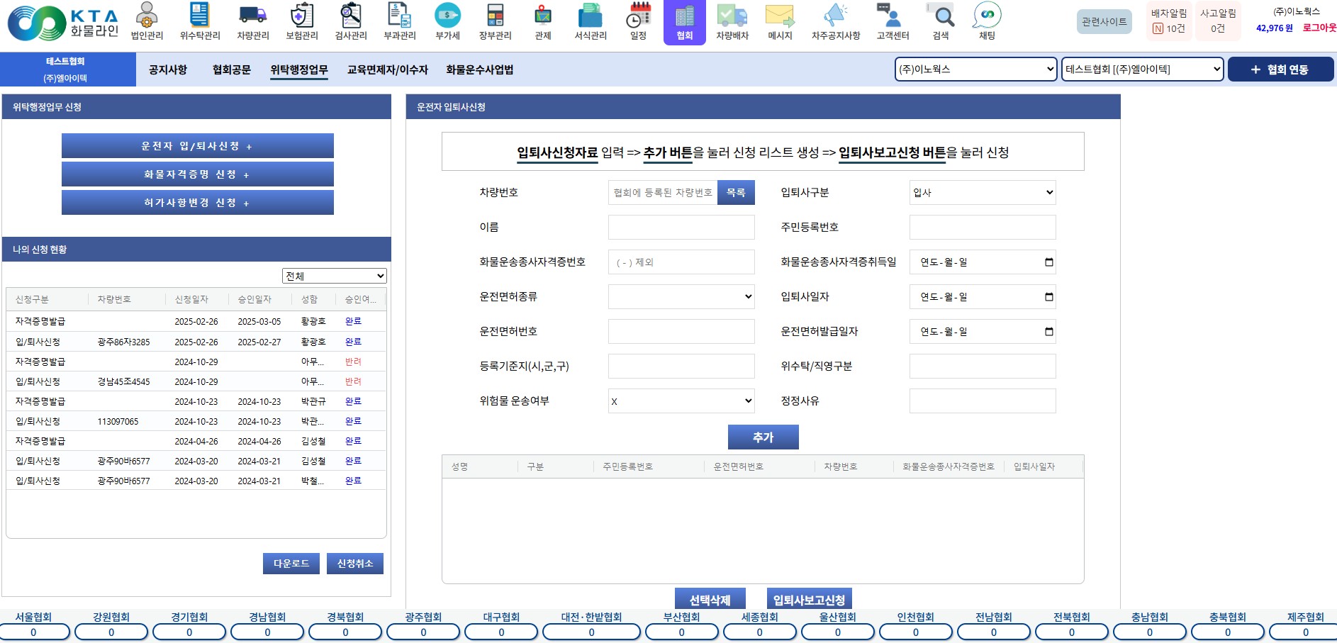Click calendar picker in 입퇴사일자 field
The height and width of the screenshot is (643, 1337).
pyautogui.click(x=1048, y=297)
